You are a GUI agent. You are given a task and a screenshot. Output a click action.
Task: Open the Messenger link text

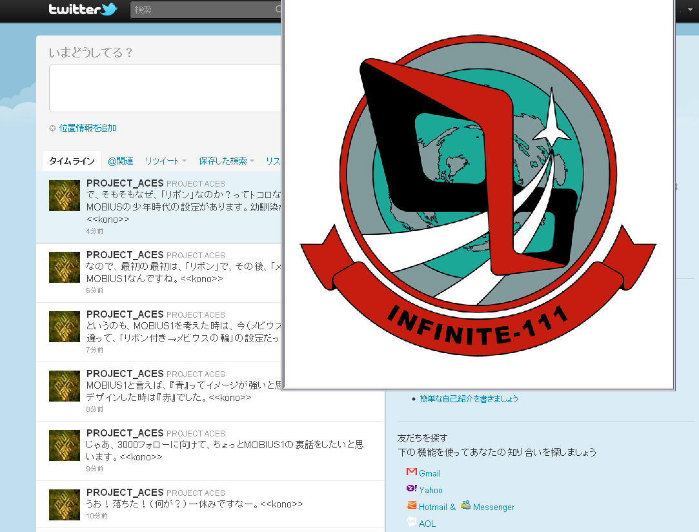pos(494,507)
